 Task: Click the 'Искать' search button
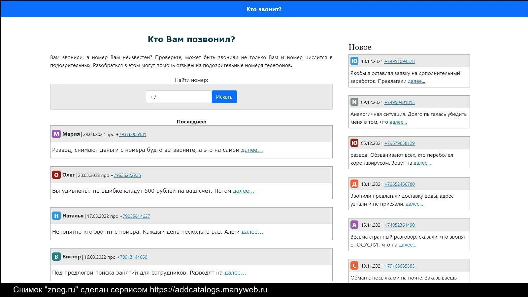click(x=224, y=97)
